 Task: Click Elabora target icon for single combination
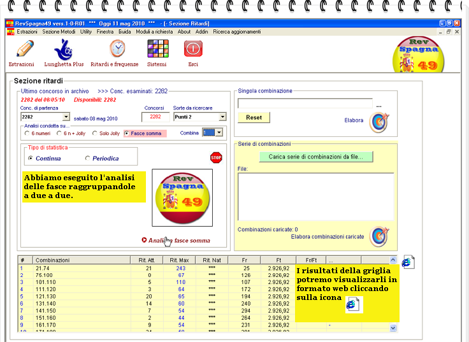coord(379,121)
